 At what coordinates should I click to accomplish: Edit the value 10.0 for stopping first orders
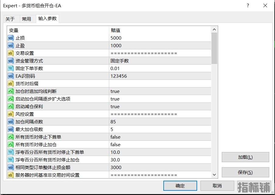tap(160, 152)
